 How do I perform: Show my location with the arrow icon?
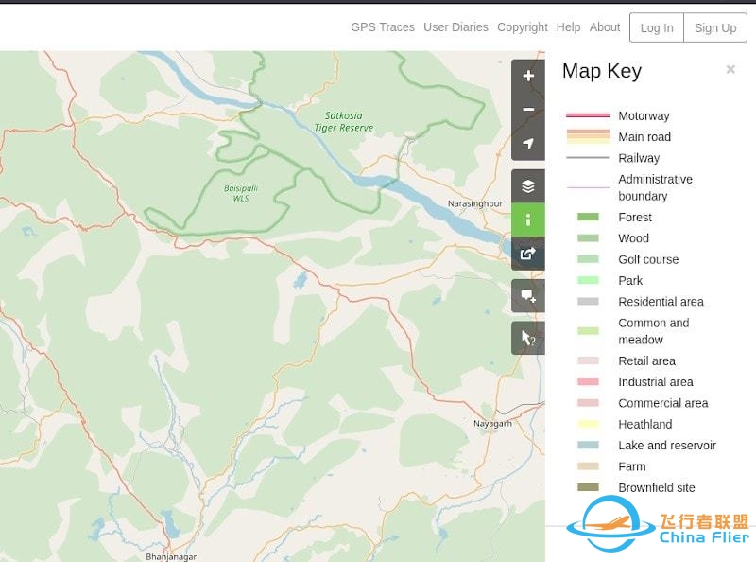tap(528, 144)
